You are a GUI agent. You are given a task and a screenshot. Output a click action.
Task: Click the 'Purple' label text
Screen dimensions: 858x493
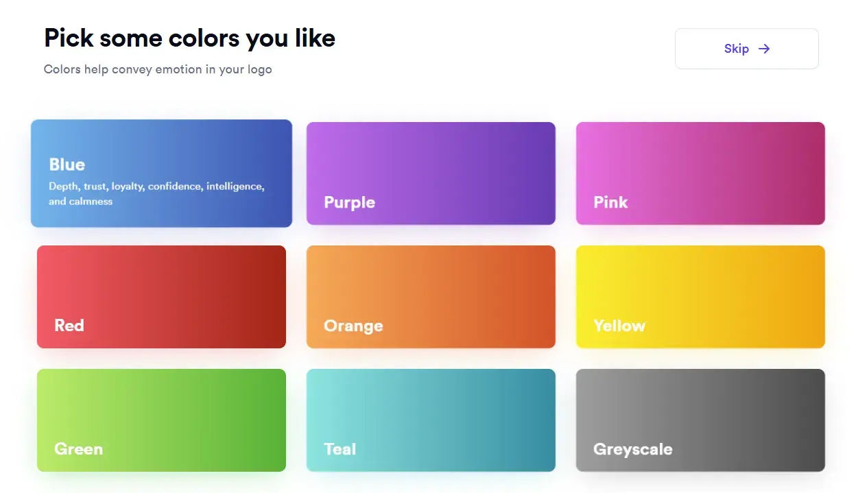[x=349, y=202]
